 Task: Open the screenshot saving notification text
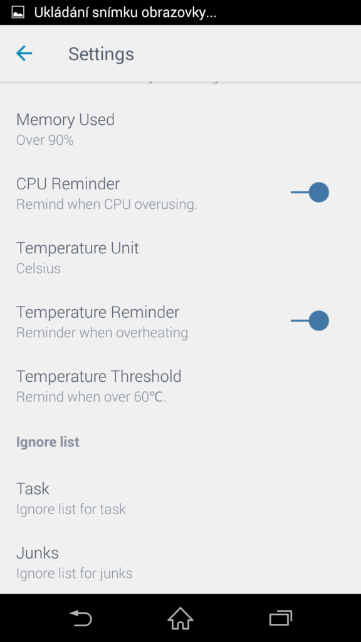(x=125, y=13)
